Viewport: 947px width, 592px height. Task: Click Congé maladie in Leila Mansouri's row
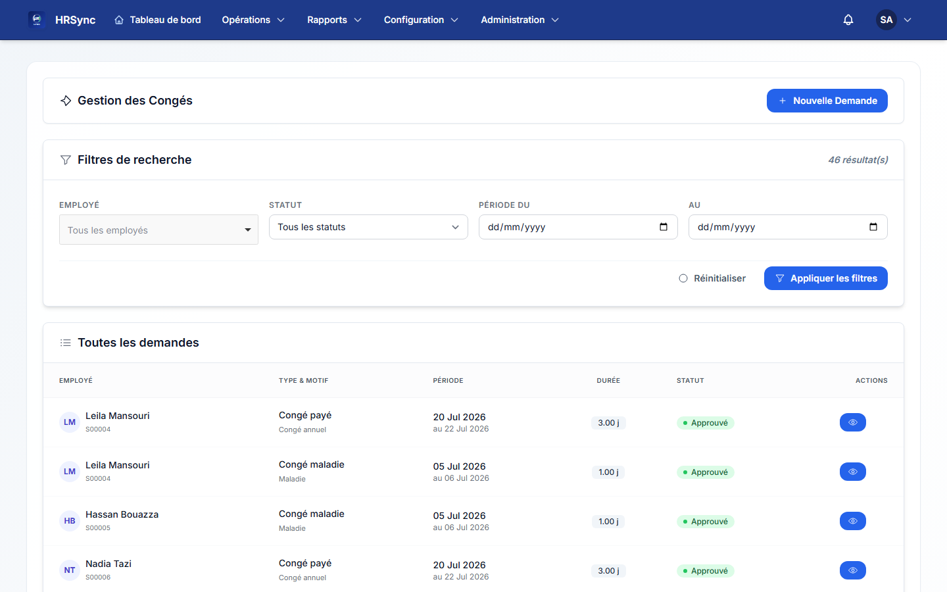312,464
